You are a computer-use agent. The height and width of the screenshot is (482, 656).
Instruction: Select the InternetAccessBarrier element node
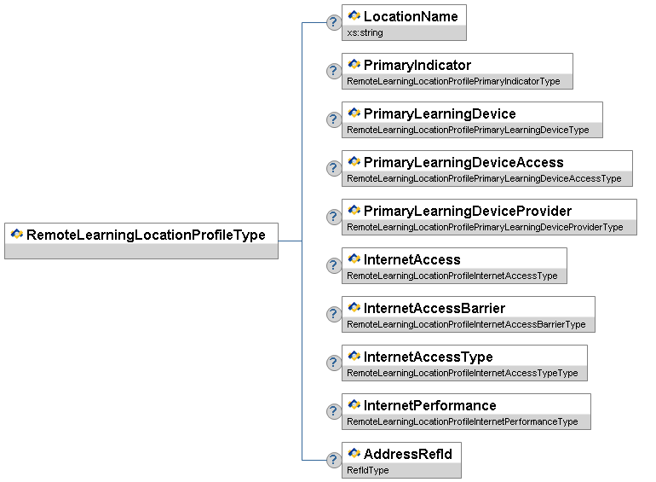tap(434, 308)
